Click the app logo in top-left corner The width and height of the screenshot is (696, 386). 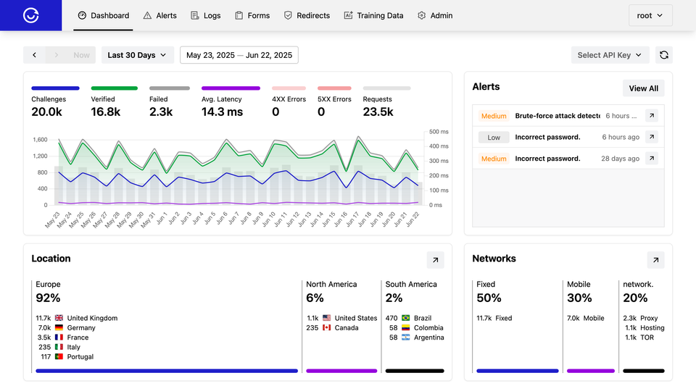coord(30,15)
